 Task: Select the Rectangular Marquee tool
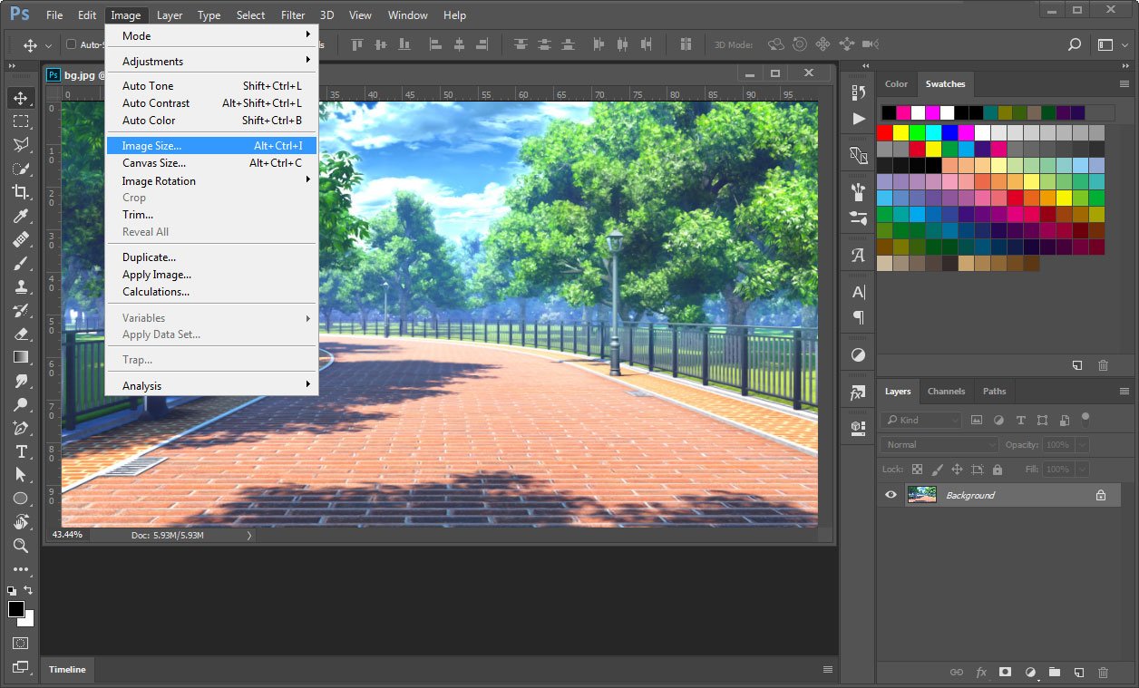(20, 121)
